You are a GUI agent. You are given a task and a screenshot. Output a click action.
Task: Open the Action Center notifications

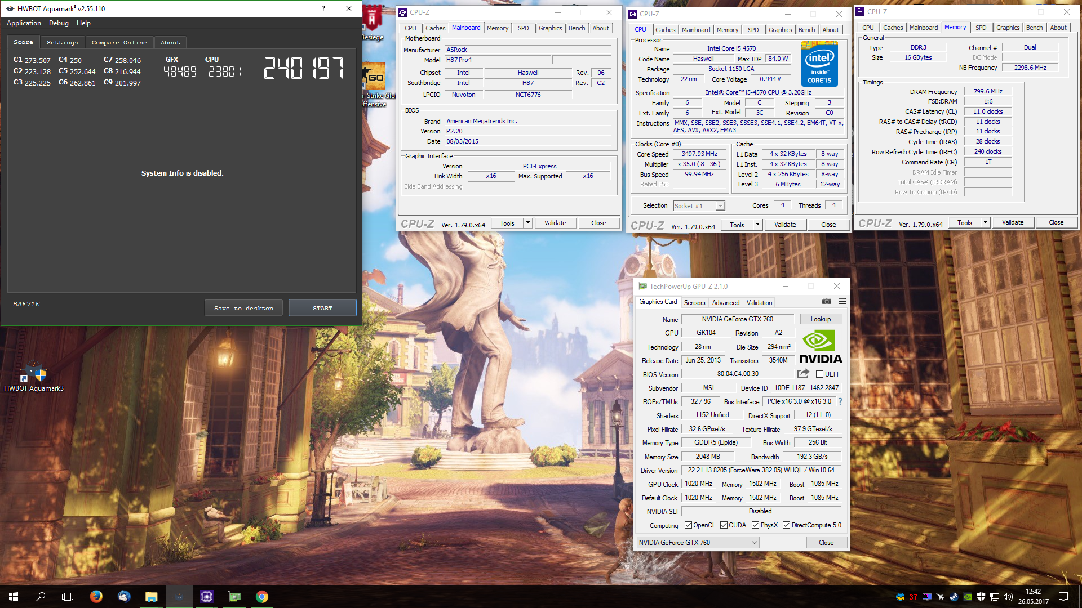[1063, 597]
